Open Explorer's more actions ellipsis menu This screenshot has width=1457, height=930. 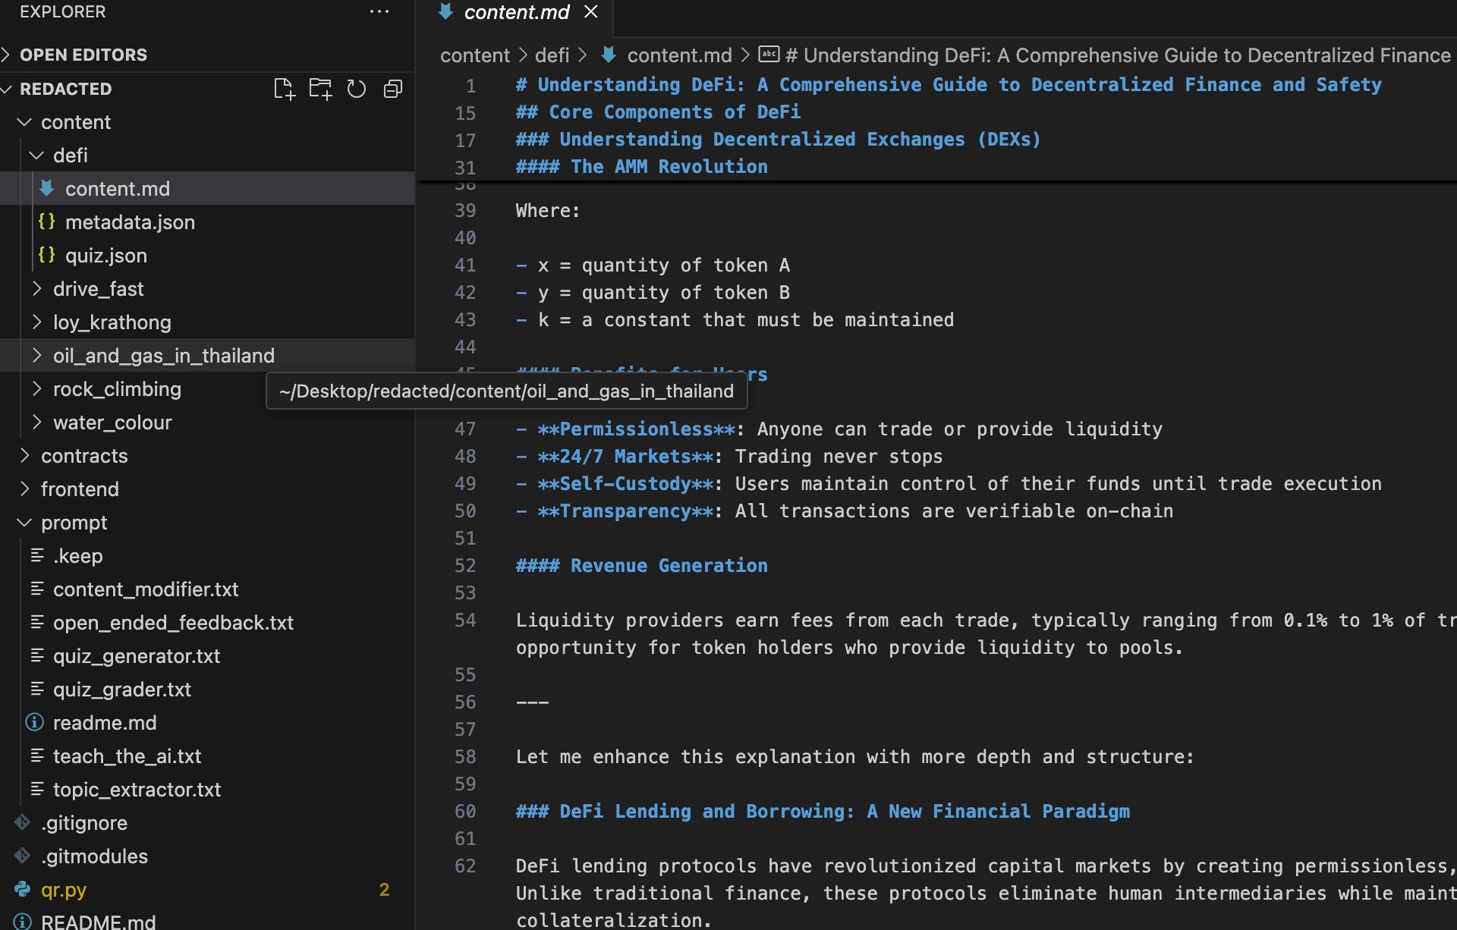(x=379, y=12)
